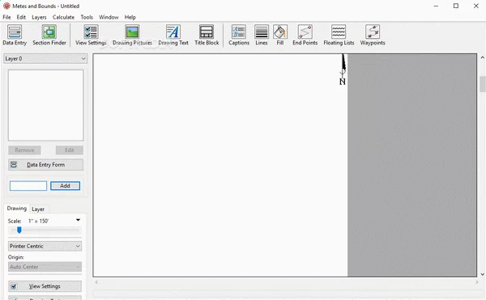Click the vertical scrollbar up arrow
The height and width of the screenshot is (300, 486).
tap(482, 57)
